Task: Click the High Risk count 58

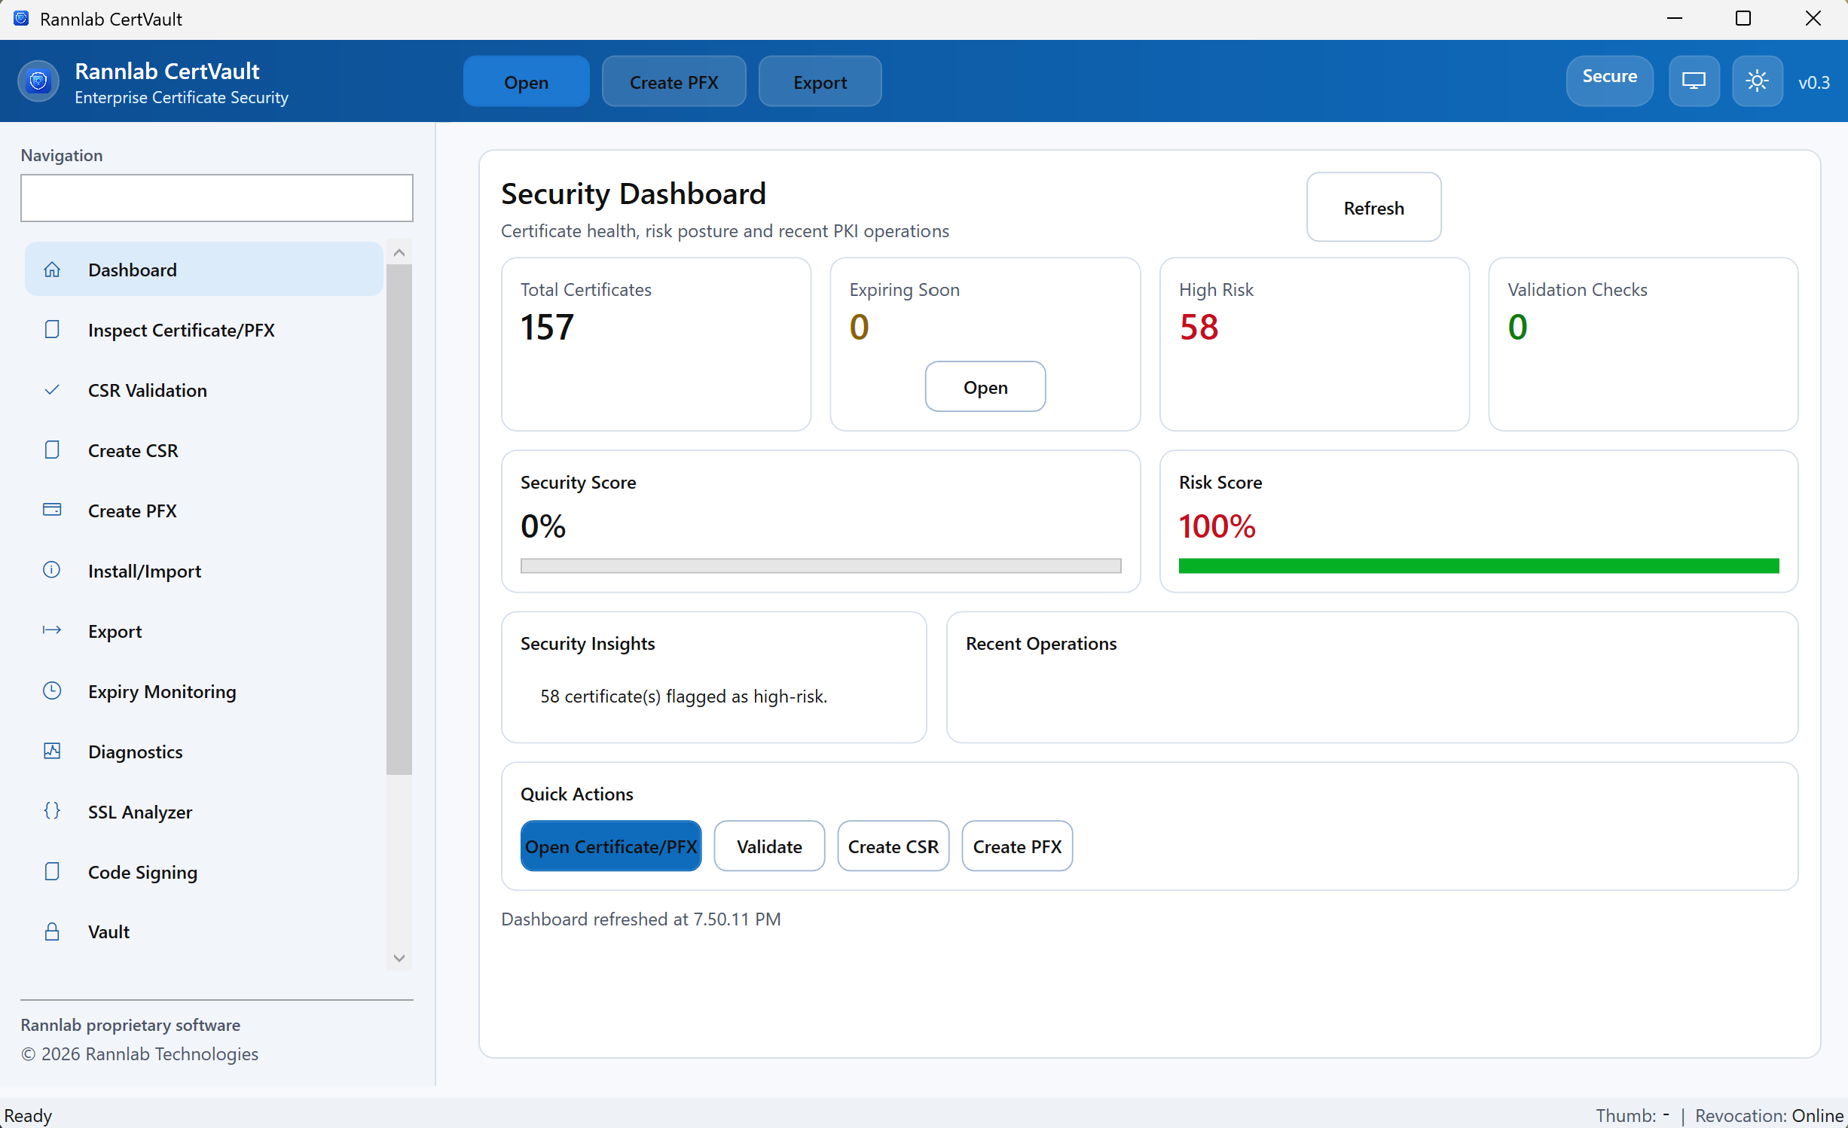Action: [1199, 327]
